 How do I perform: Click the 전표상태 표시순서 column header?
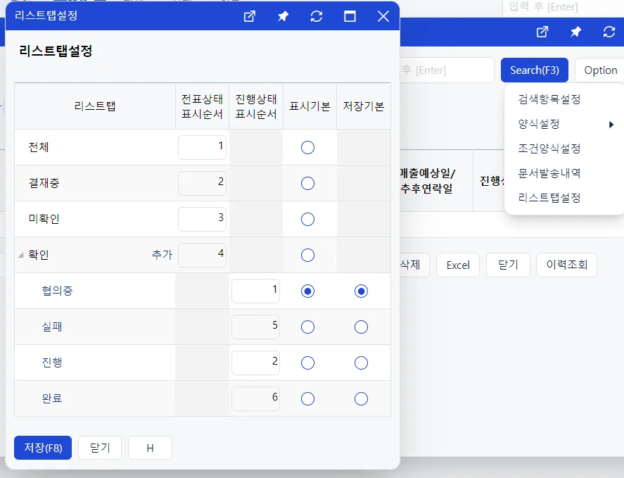coord(202,106)
